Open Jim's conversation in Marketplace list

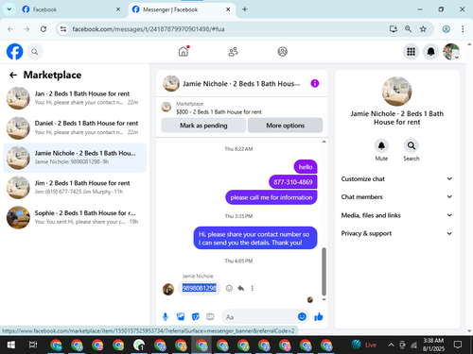(x=75, y=188)
